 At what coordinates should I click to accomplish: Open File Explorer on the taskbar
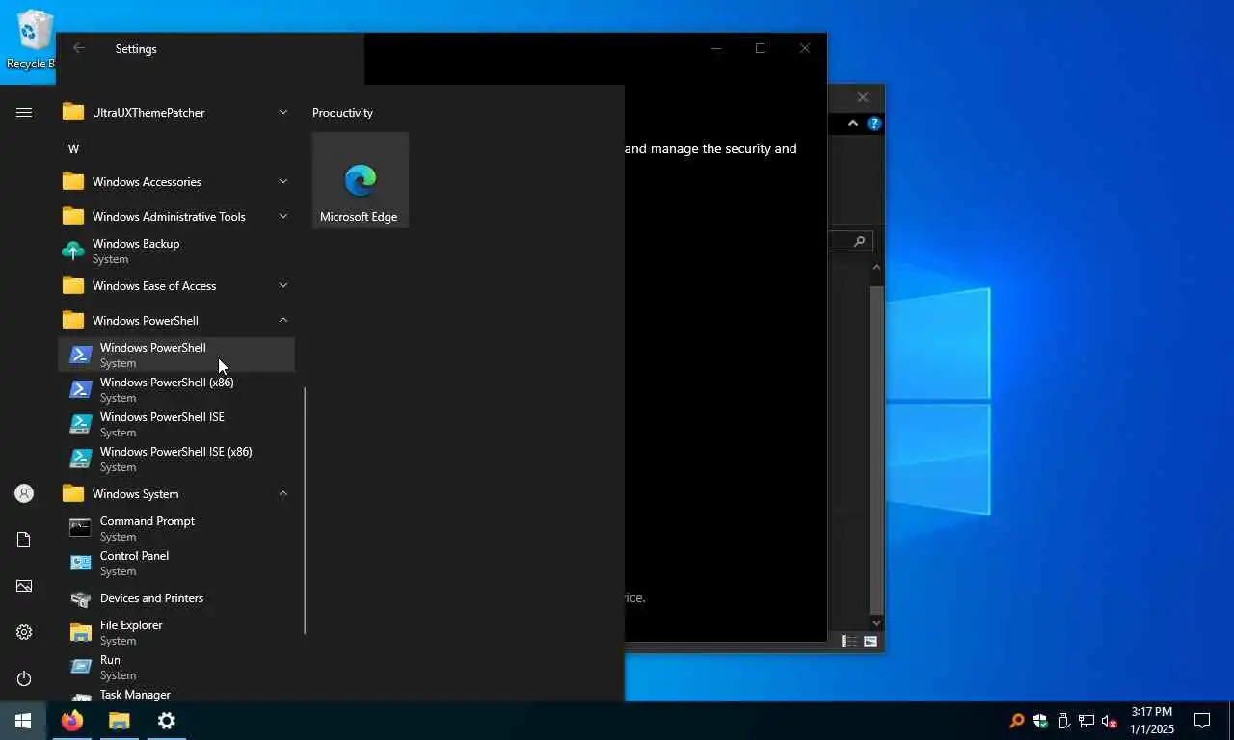pyautogui.click(x=119, y=721)
